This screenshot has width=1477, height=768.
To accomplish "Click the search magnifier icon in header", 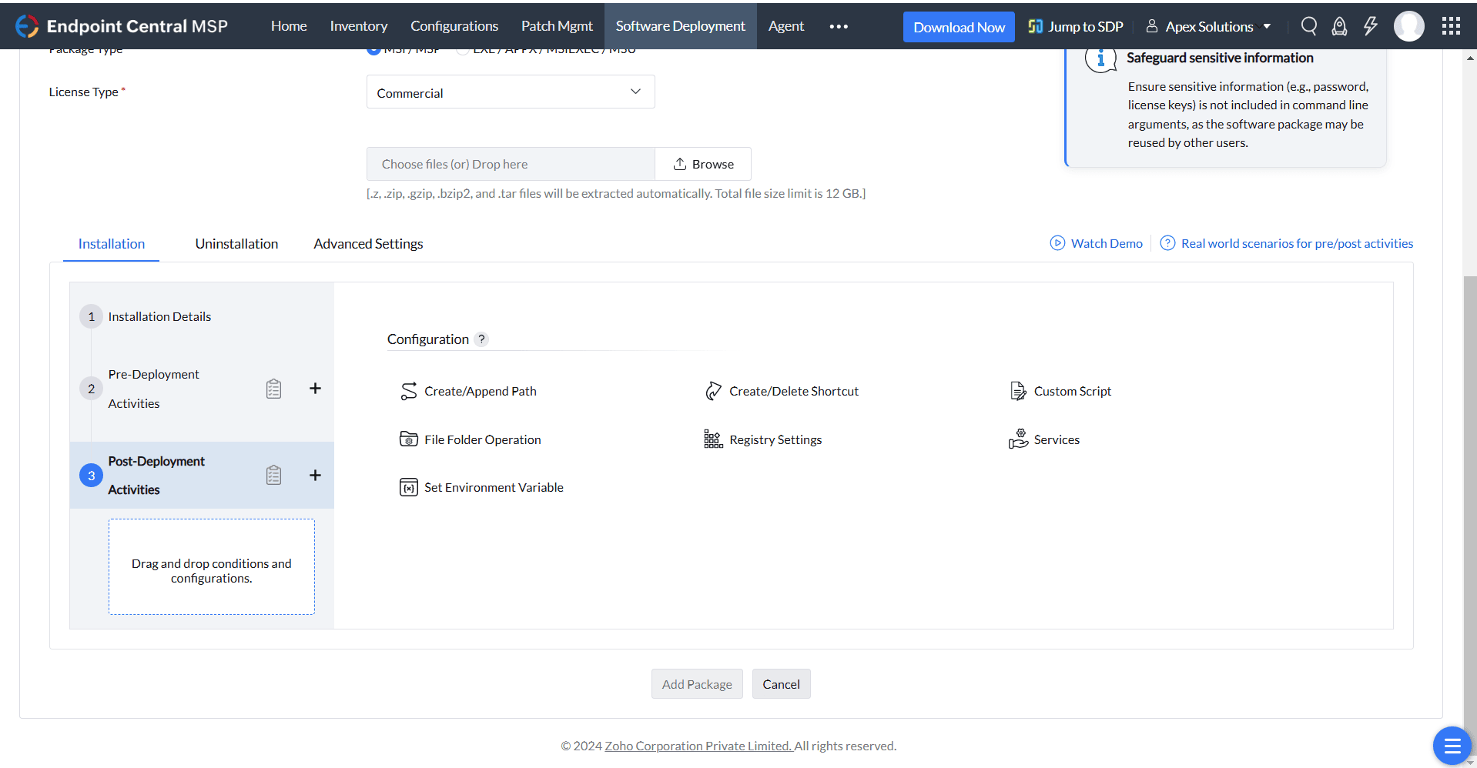I will point(1308,26).
